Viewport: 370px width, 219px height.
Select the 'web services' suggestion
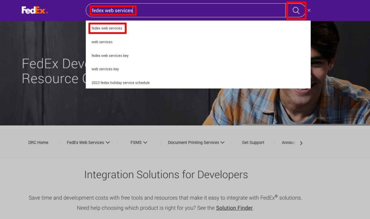coord(102,42)
